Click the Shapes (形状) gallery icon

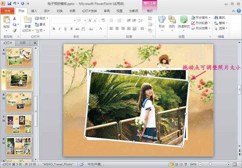(x=162, y=20)
